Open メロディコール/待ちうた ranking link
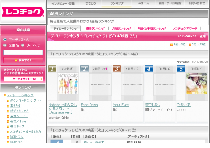The image size is (210, 148). [26, 132]
